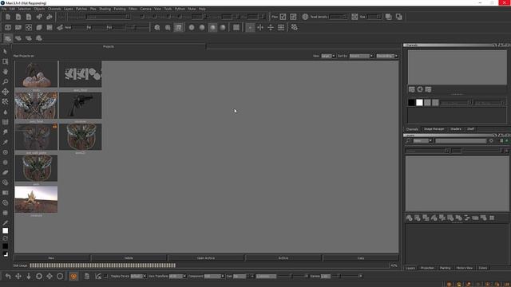The image size is (511, 287).
Task: Open the Descending order dropdown
Action: (386, 56)
